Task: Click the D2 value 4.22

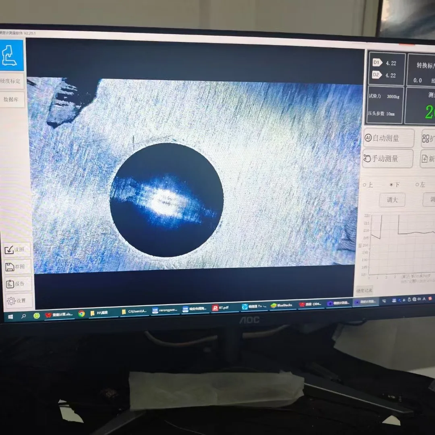Action: (x=390, y=75)
